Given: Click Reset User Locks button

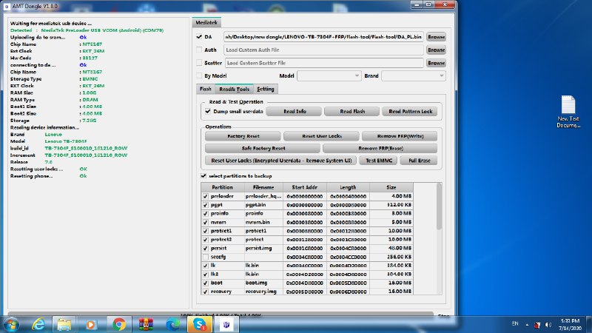Looking at the screenshot, I should (x=322, y=136).
